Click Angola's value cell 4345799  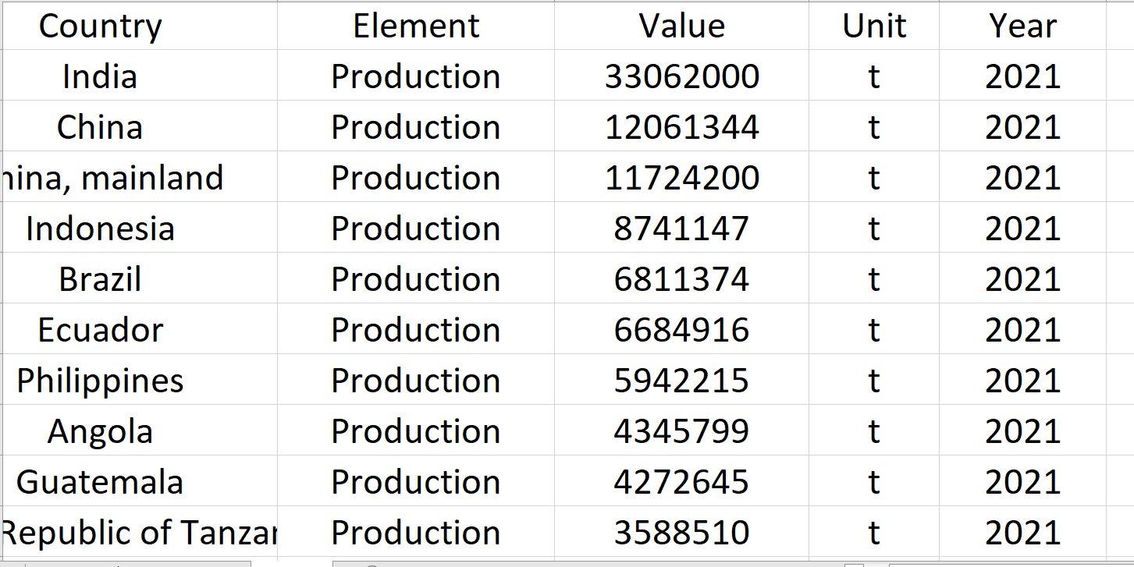click(x=681, y=431)
